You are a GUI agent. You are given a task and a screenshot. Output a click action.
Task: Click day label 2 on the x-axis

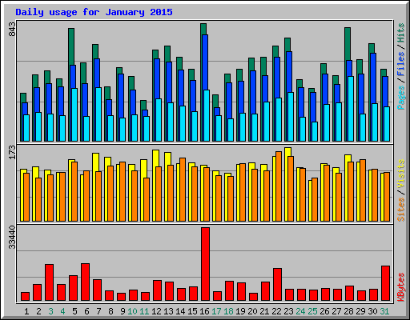point(38,311)
